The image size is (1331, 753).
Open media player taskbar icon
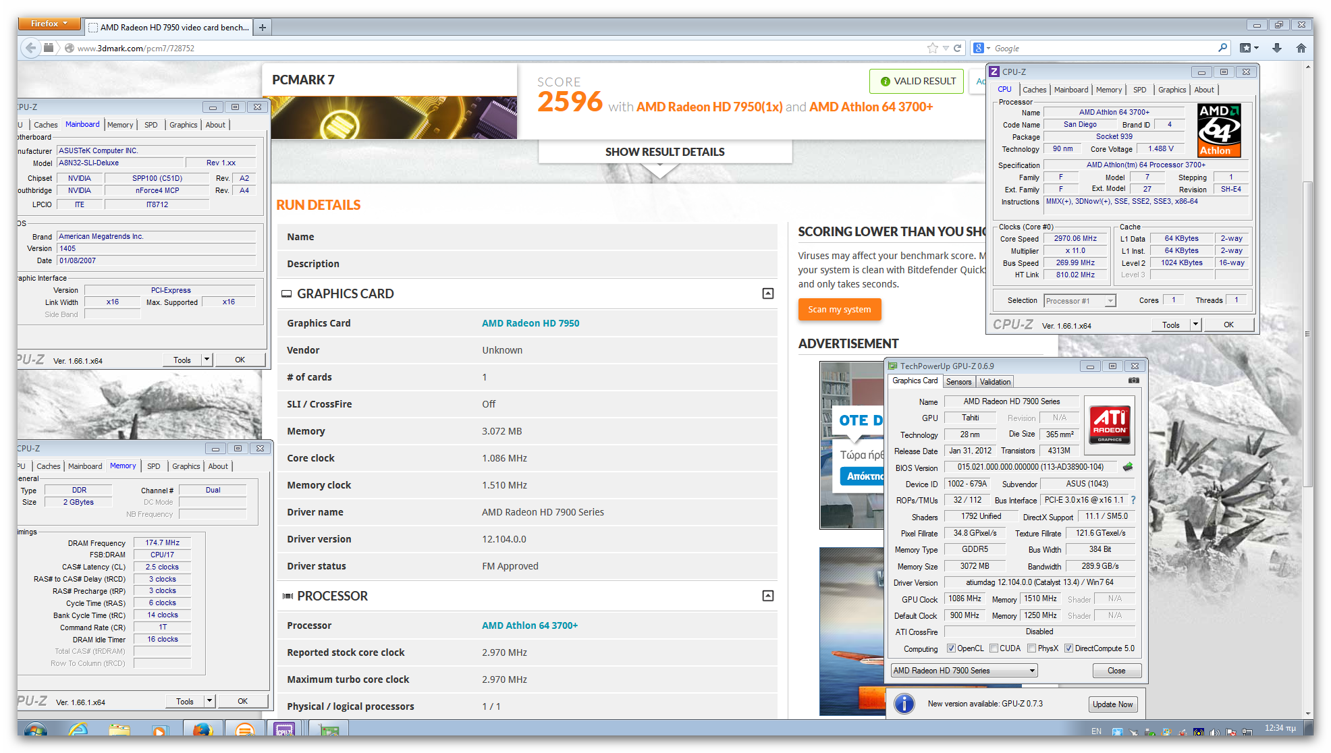point(160,729)
